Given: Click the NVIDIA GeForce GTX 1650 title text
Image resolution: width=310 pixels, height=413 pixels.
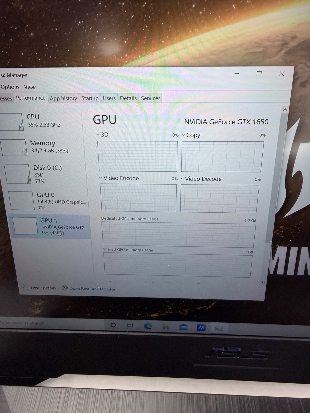Looking at the screenshot, I should (226, 122).
